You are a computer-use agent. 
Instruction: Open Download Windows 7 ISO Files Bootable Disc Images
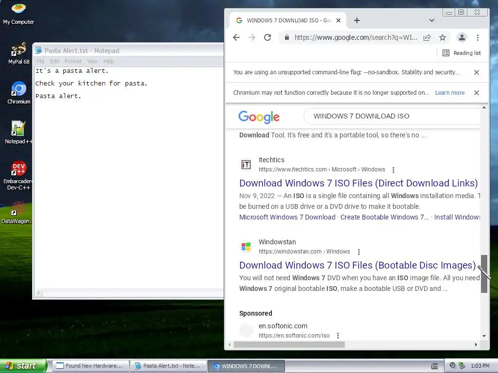[x=357, y=265]
